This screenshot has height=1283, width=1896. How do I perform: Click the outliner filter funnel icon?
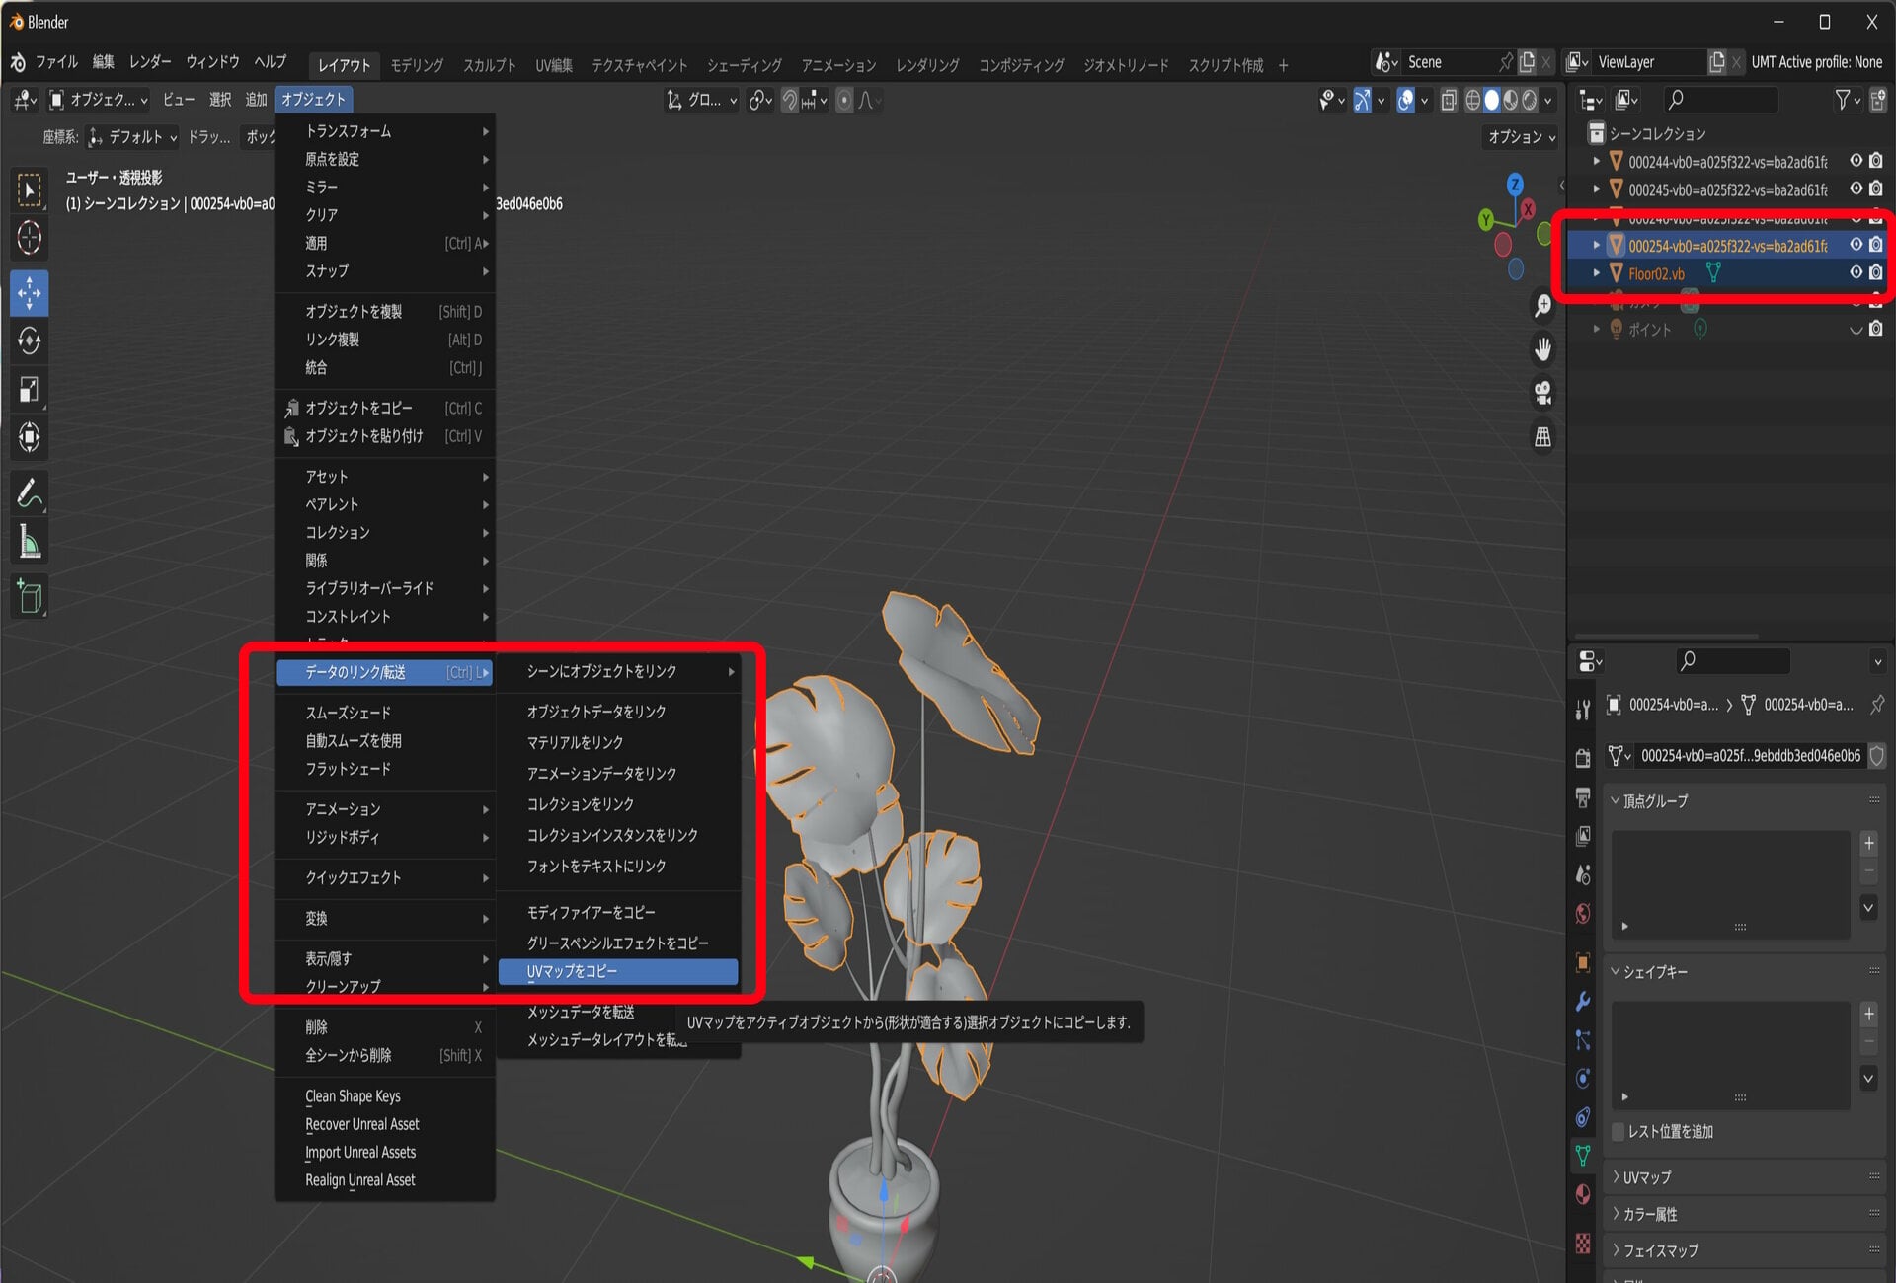[1843, 100]
